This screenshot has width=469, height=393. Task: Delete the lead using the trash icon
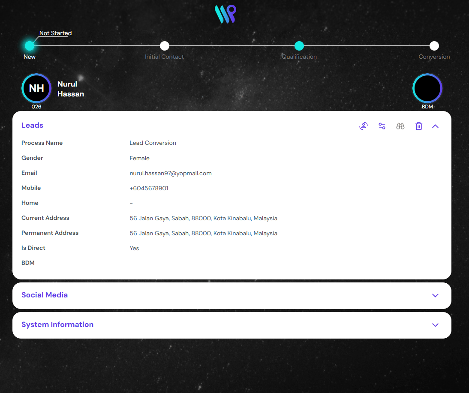(419, 126)
